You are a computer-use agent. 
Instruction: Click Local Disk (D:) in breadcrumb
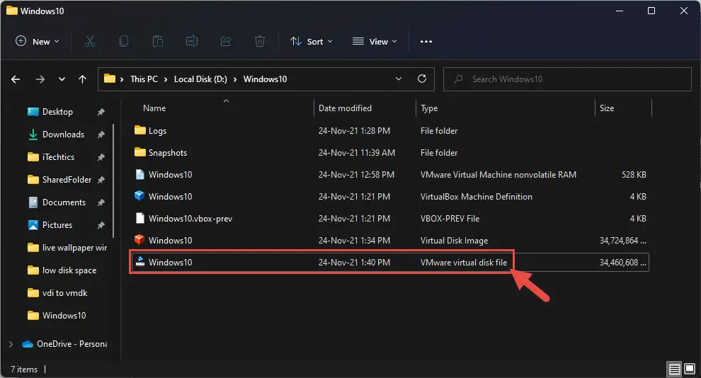[200, 79]
